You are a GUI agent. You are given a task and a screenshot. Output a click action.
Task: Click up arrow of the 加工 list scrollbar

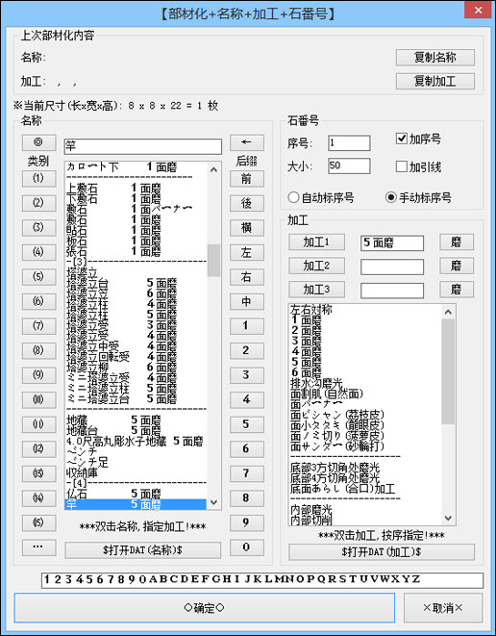coord(448,312)
